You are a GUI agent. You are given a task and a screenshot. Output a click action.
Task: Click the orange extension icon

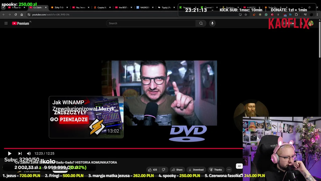pyautogui.click(x=254, y=15)
